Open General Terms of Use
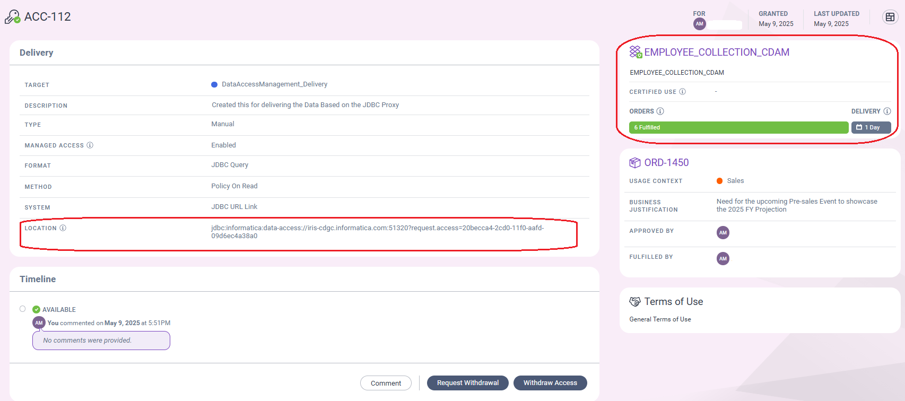Screen dimensions: 905x401 click(660, 319)
